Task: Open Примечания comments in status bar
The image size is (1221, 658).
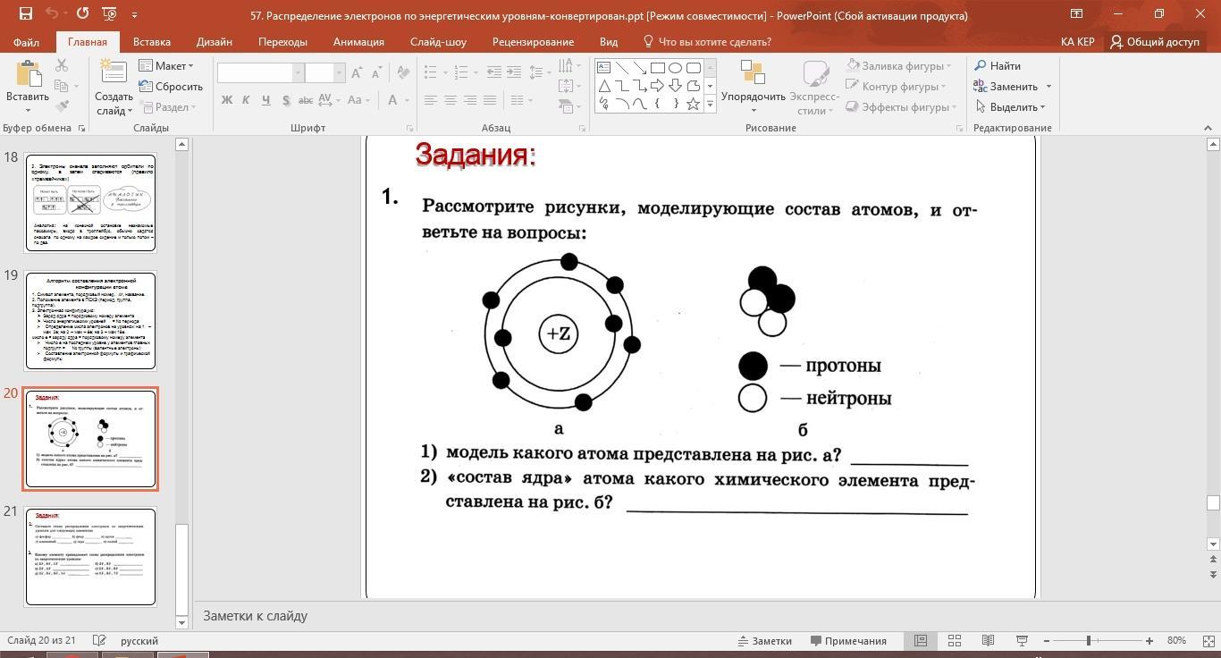Action: 848,640
